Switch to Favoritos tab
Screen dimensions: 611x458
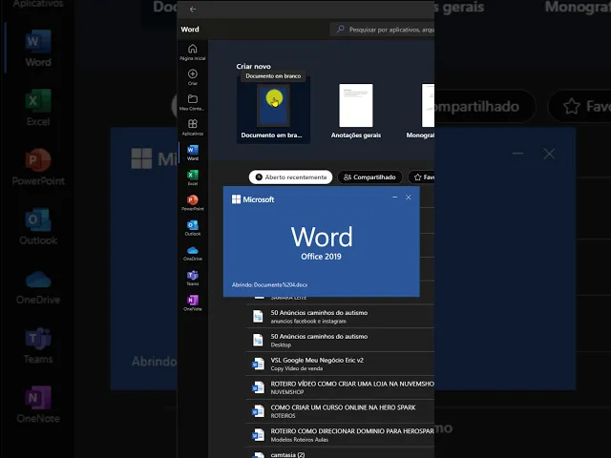tap(422, 177)
